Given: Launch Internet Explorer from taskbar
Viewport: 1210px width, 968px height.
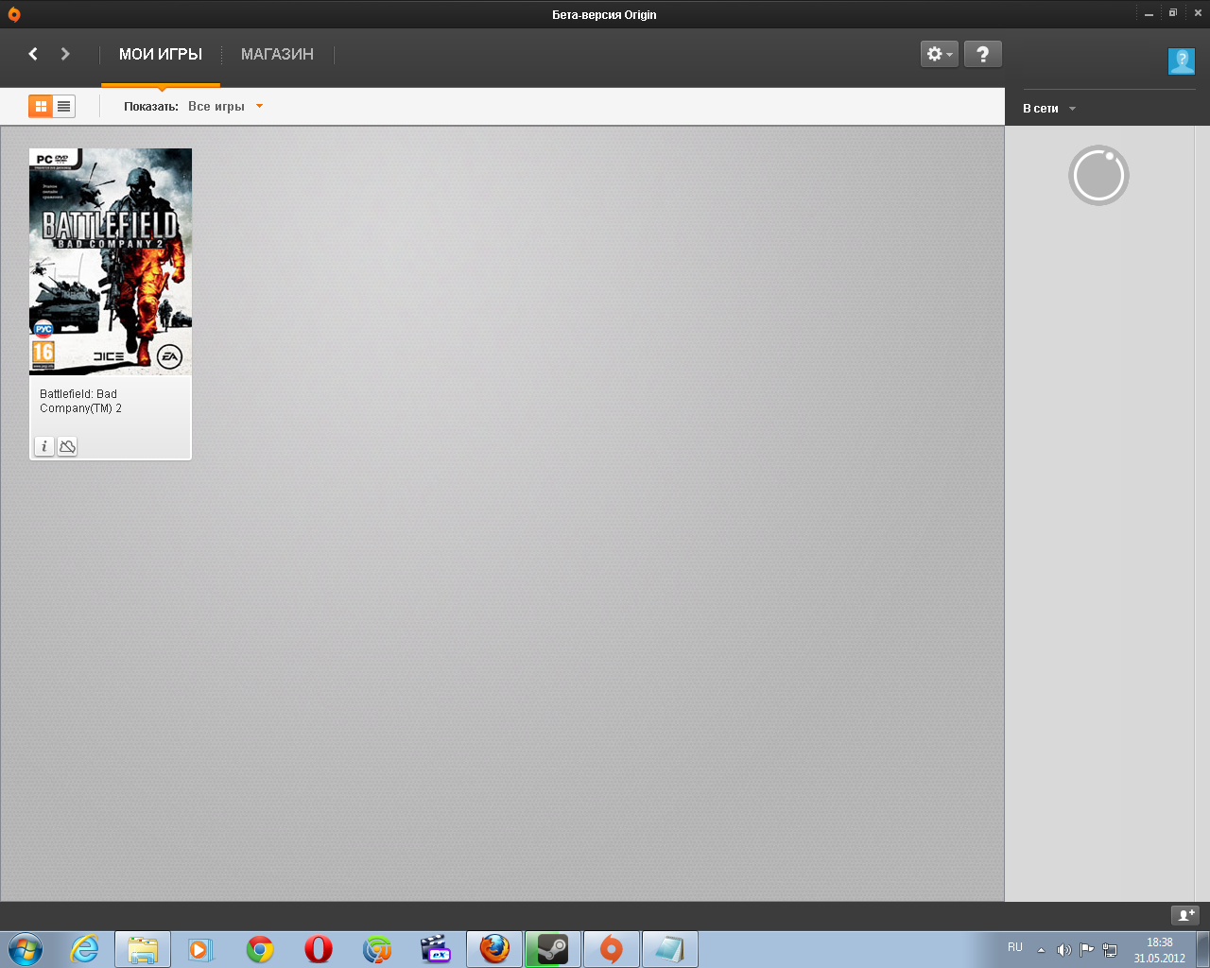Looking at the screenshot, I should coord(85,949).
